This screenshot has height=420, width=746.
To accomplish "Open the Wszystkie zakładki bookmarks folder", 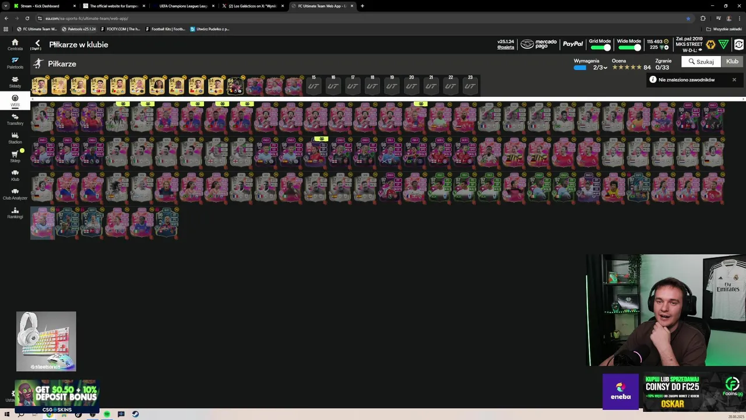I will click(x=724, y=29).
